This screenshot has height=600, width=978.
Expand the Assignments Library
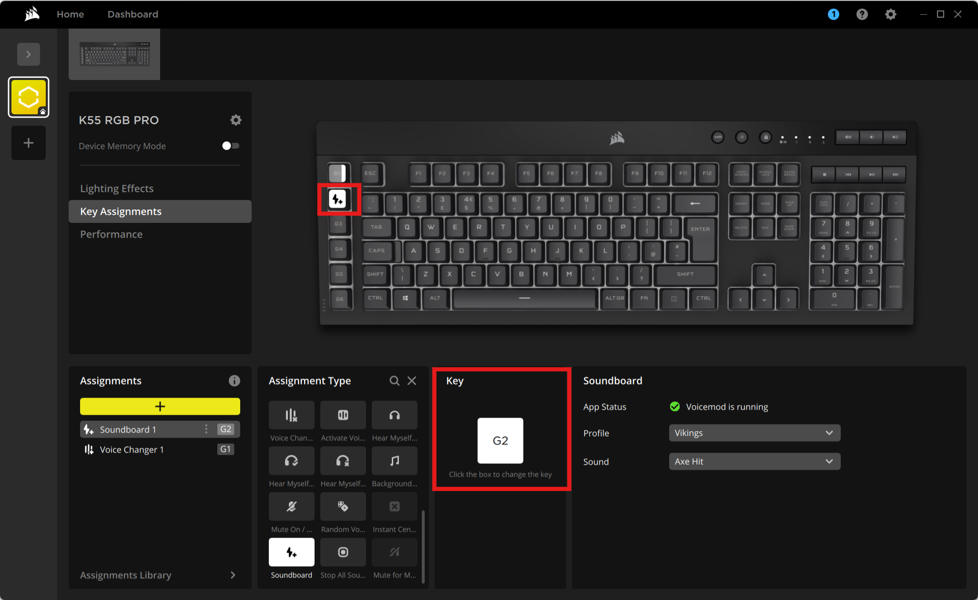(x=160, y=575)
